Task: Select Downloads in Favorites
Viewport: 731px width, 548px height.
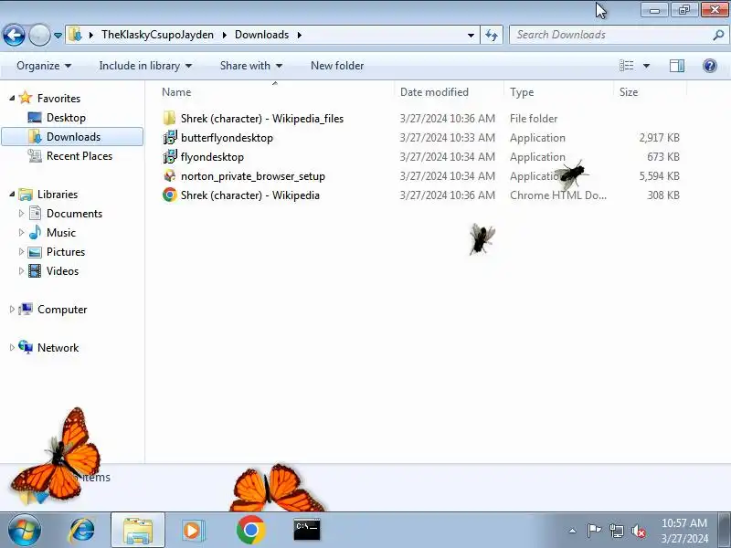Action: click(x=73, y=136)
